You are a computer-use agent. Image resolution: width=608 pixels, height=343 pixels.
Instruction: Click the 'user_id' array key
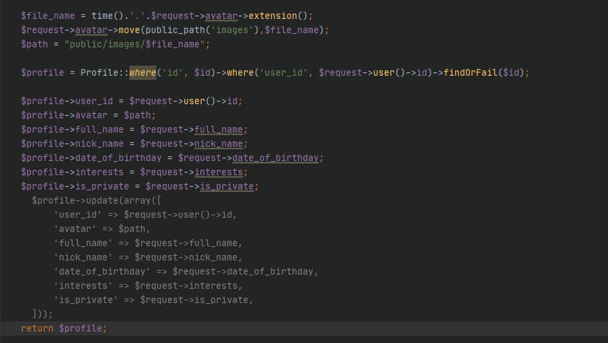click(x=78, y=214)
